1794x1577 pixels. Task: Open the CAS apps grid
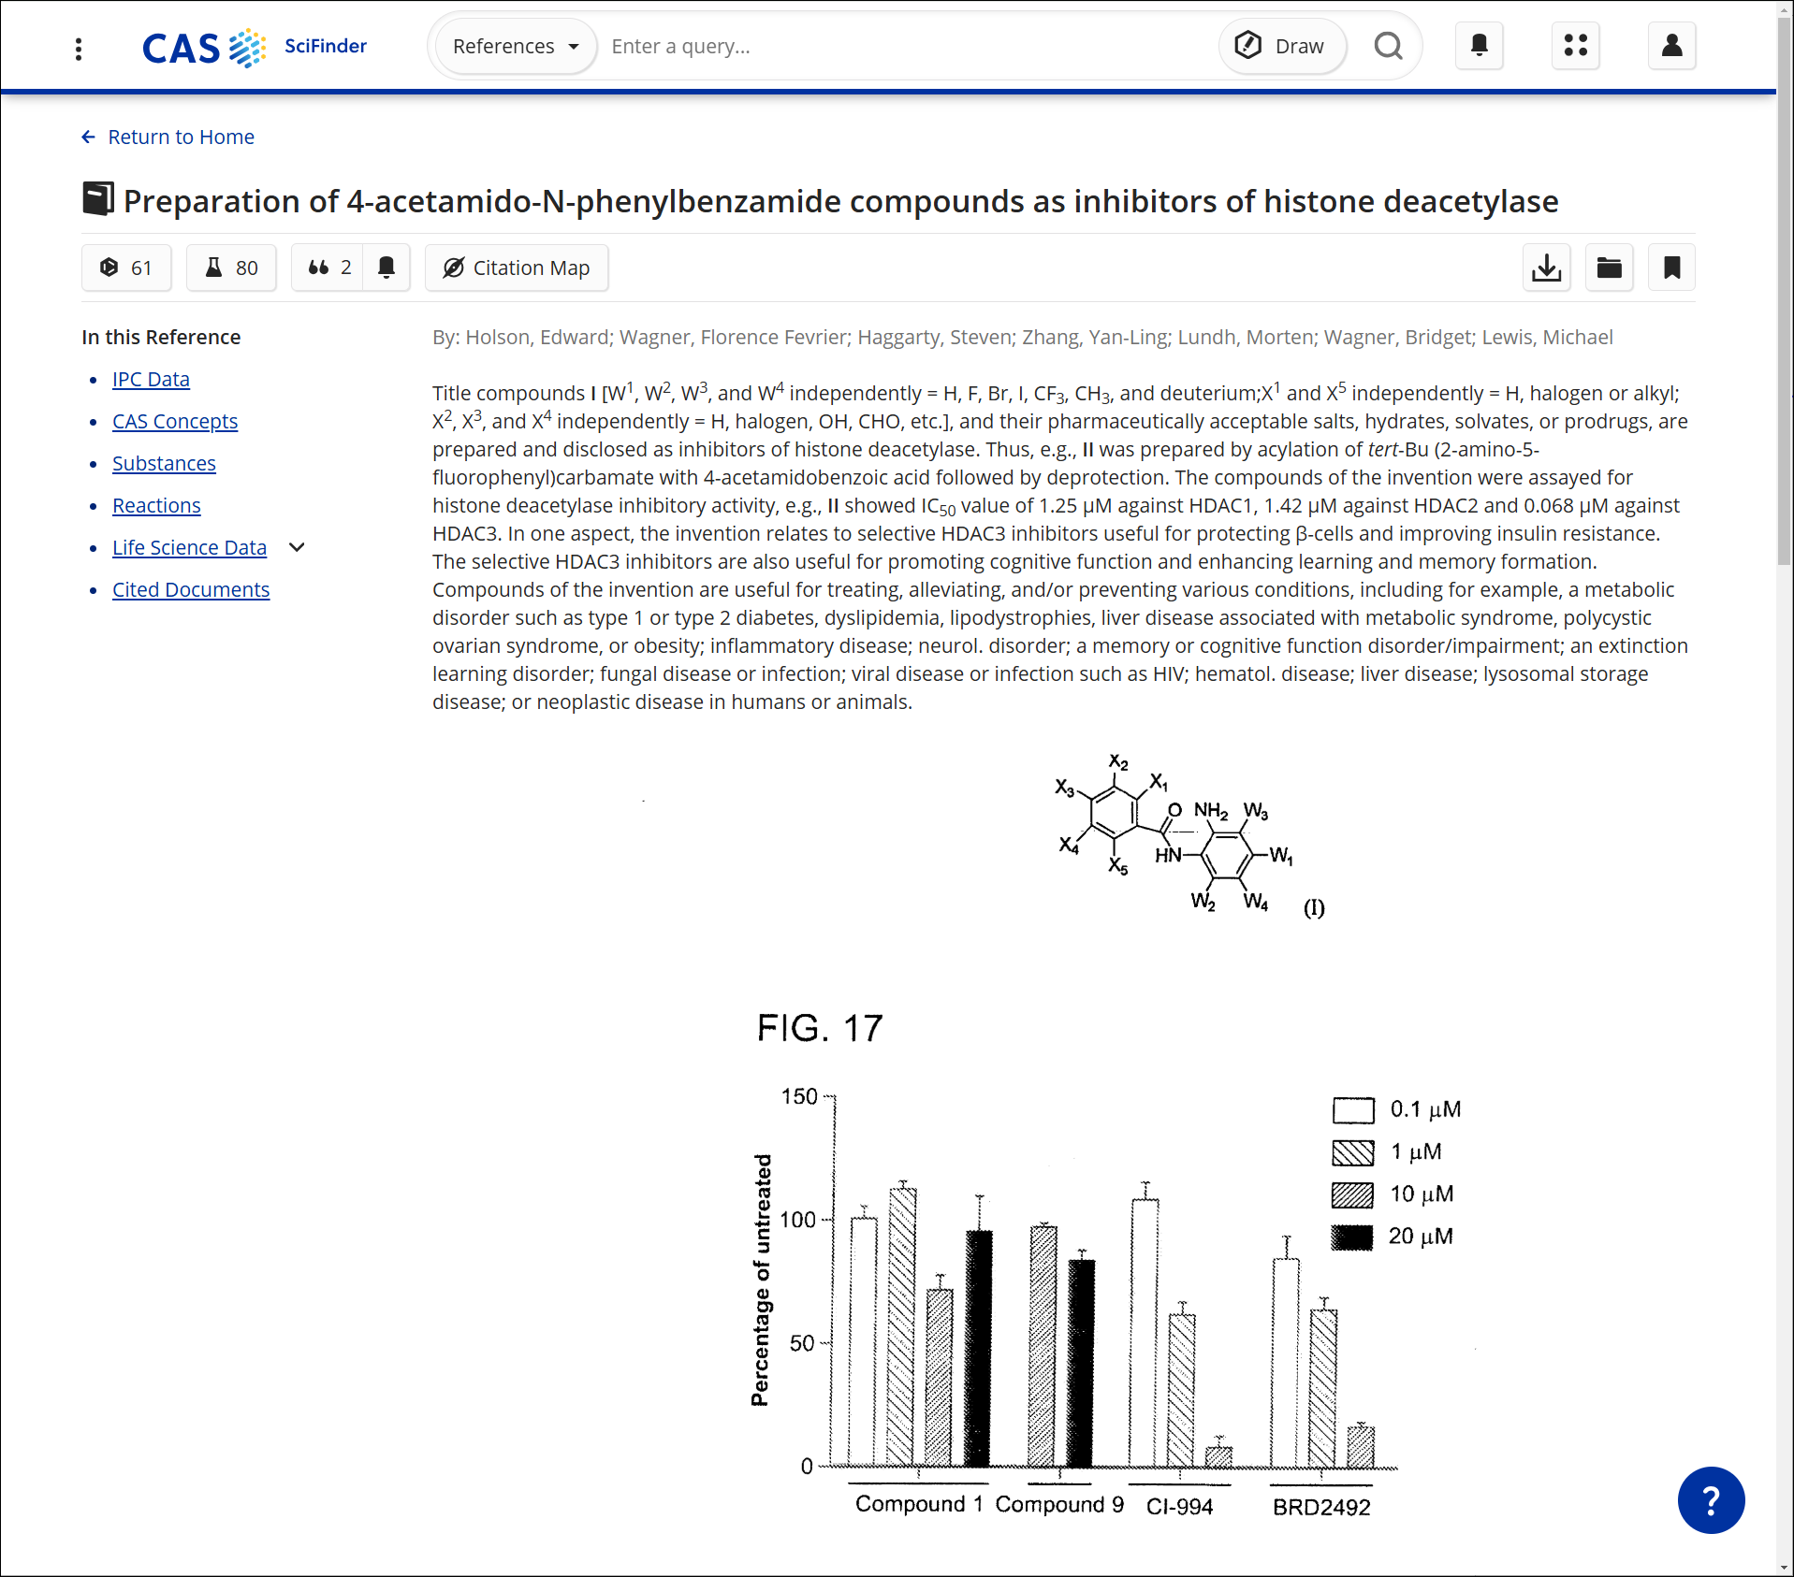click(1575, 46)
